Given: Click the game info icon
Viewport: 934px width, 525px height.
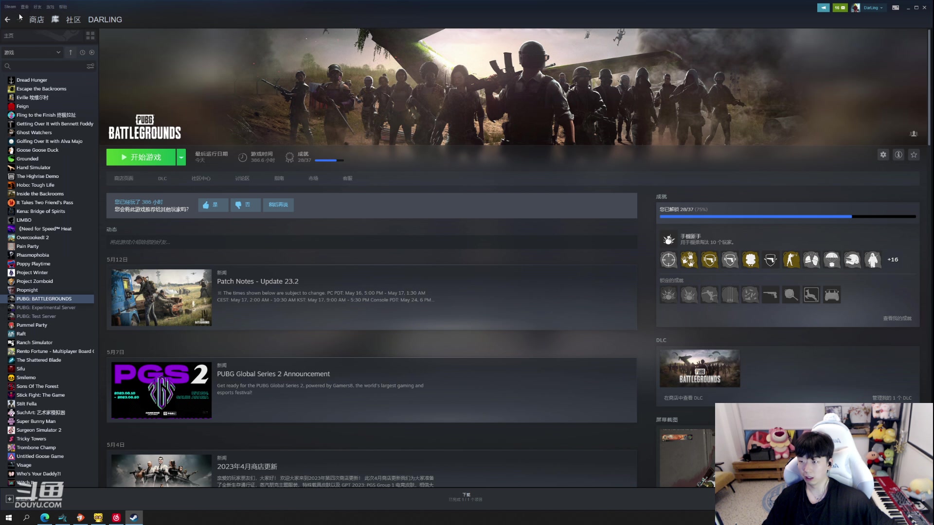Looking at the screenshot, I should click(898, 155).
